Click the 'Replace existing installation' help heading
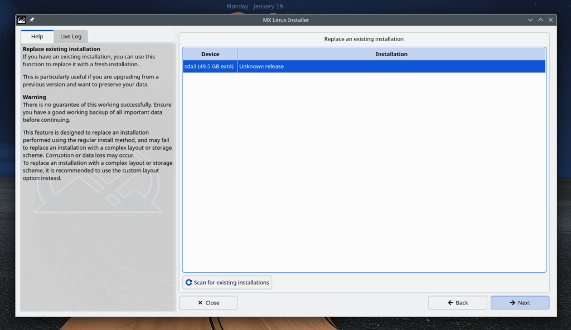 pos(61,49)
